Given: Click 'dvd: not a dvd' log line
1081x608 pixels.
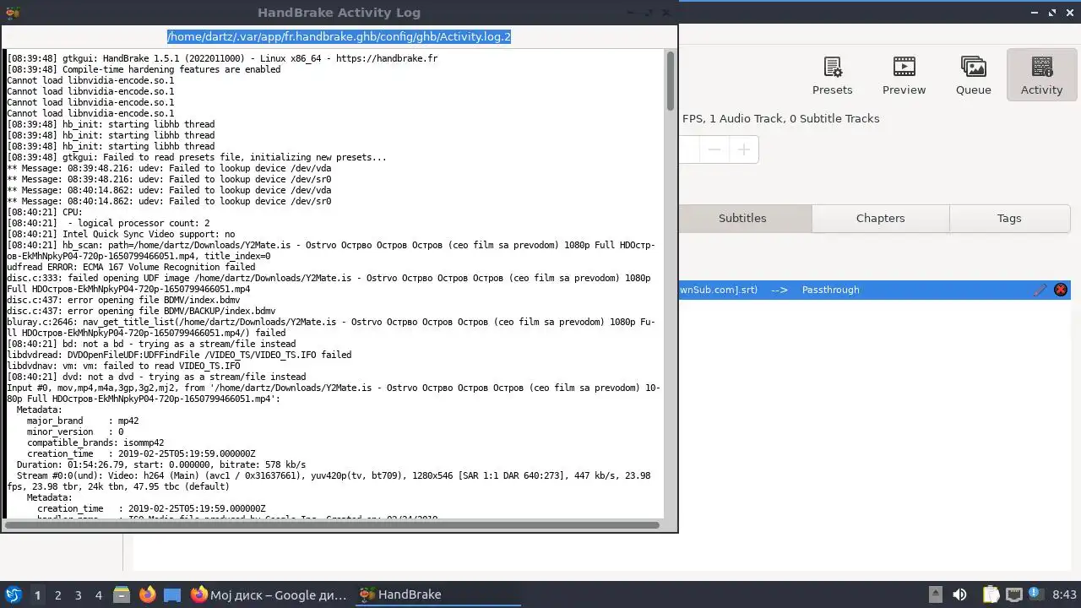Looking at the screenshot, I should (156, 377).
